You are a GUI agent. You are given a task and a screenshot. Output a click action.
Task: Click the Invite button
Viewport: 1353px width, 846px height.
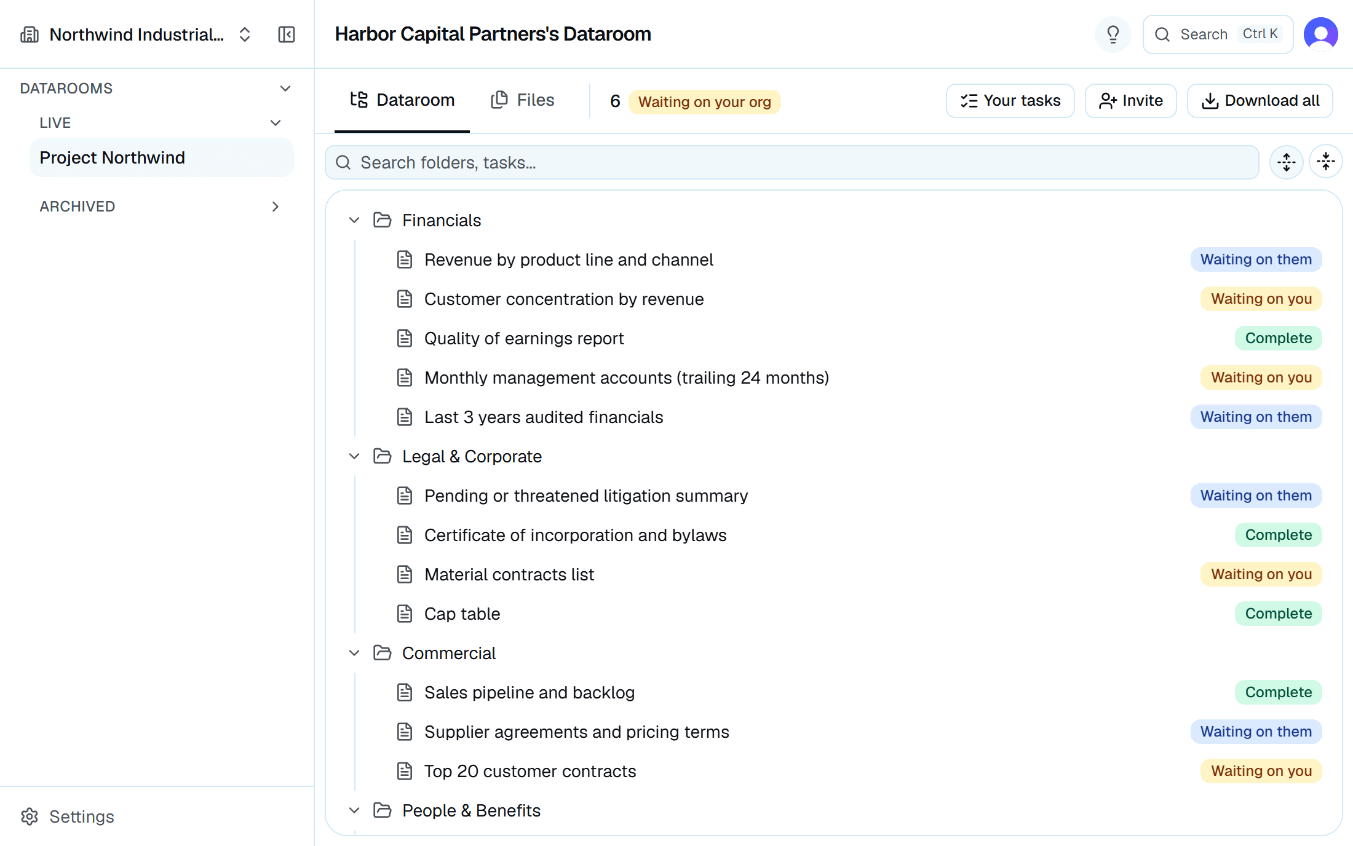tap(1130, 101)
